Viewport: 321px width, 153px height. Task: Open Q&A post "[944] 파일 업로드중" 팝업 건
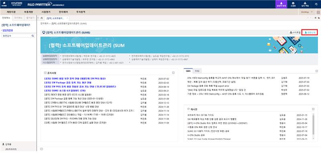pos(217,90)
